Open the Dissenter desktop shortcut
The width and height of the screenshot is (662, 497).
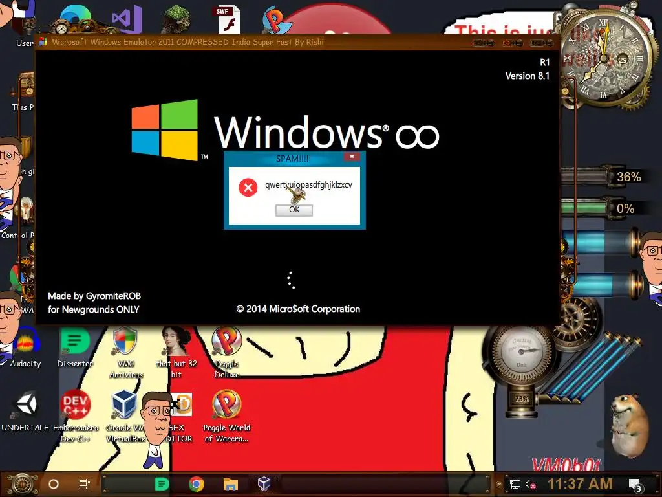(75, 348)
